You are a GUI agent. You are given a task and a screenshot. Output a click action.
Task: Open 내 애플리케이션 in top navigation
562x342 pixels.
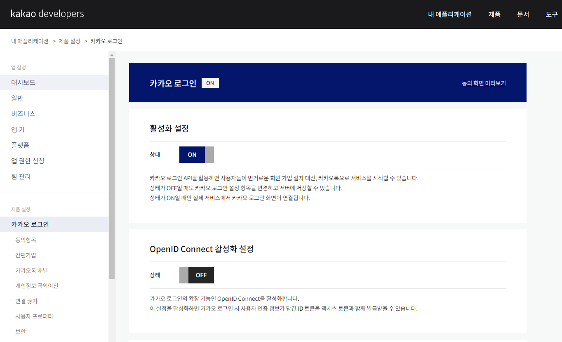(450, 14)
